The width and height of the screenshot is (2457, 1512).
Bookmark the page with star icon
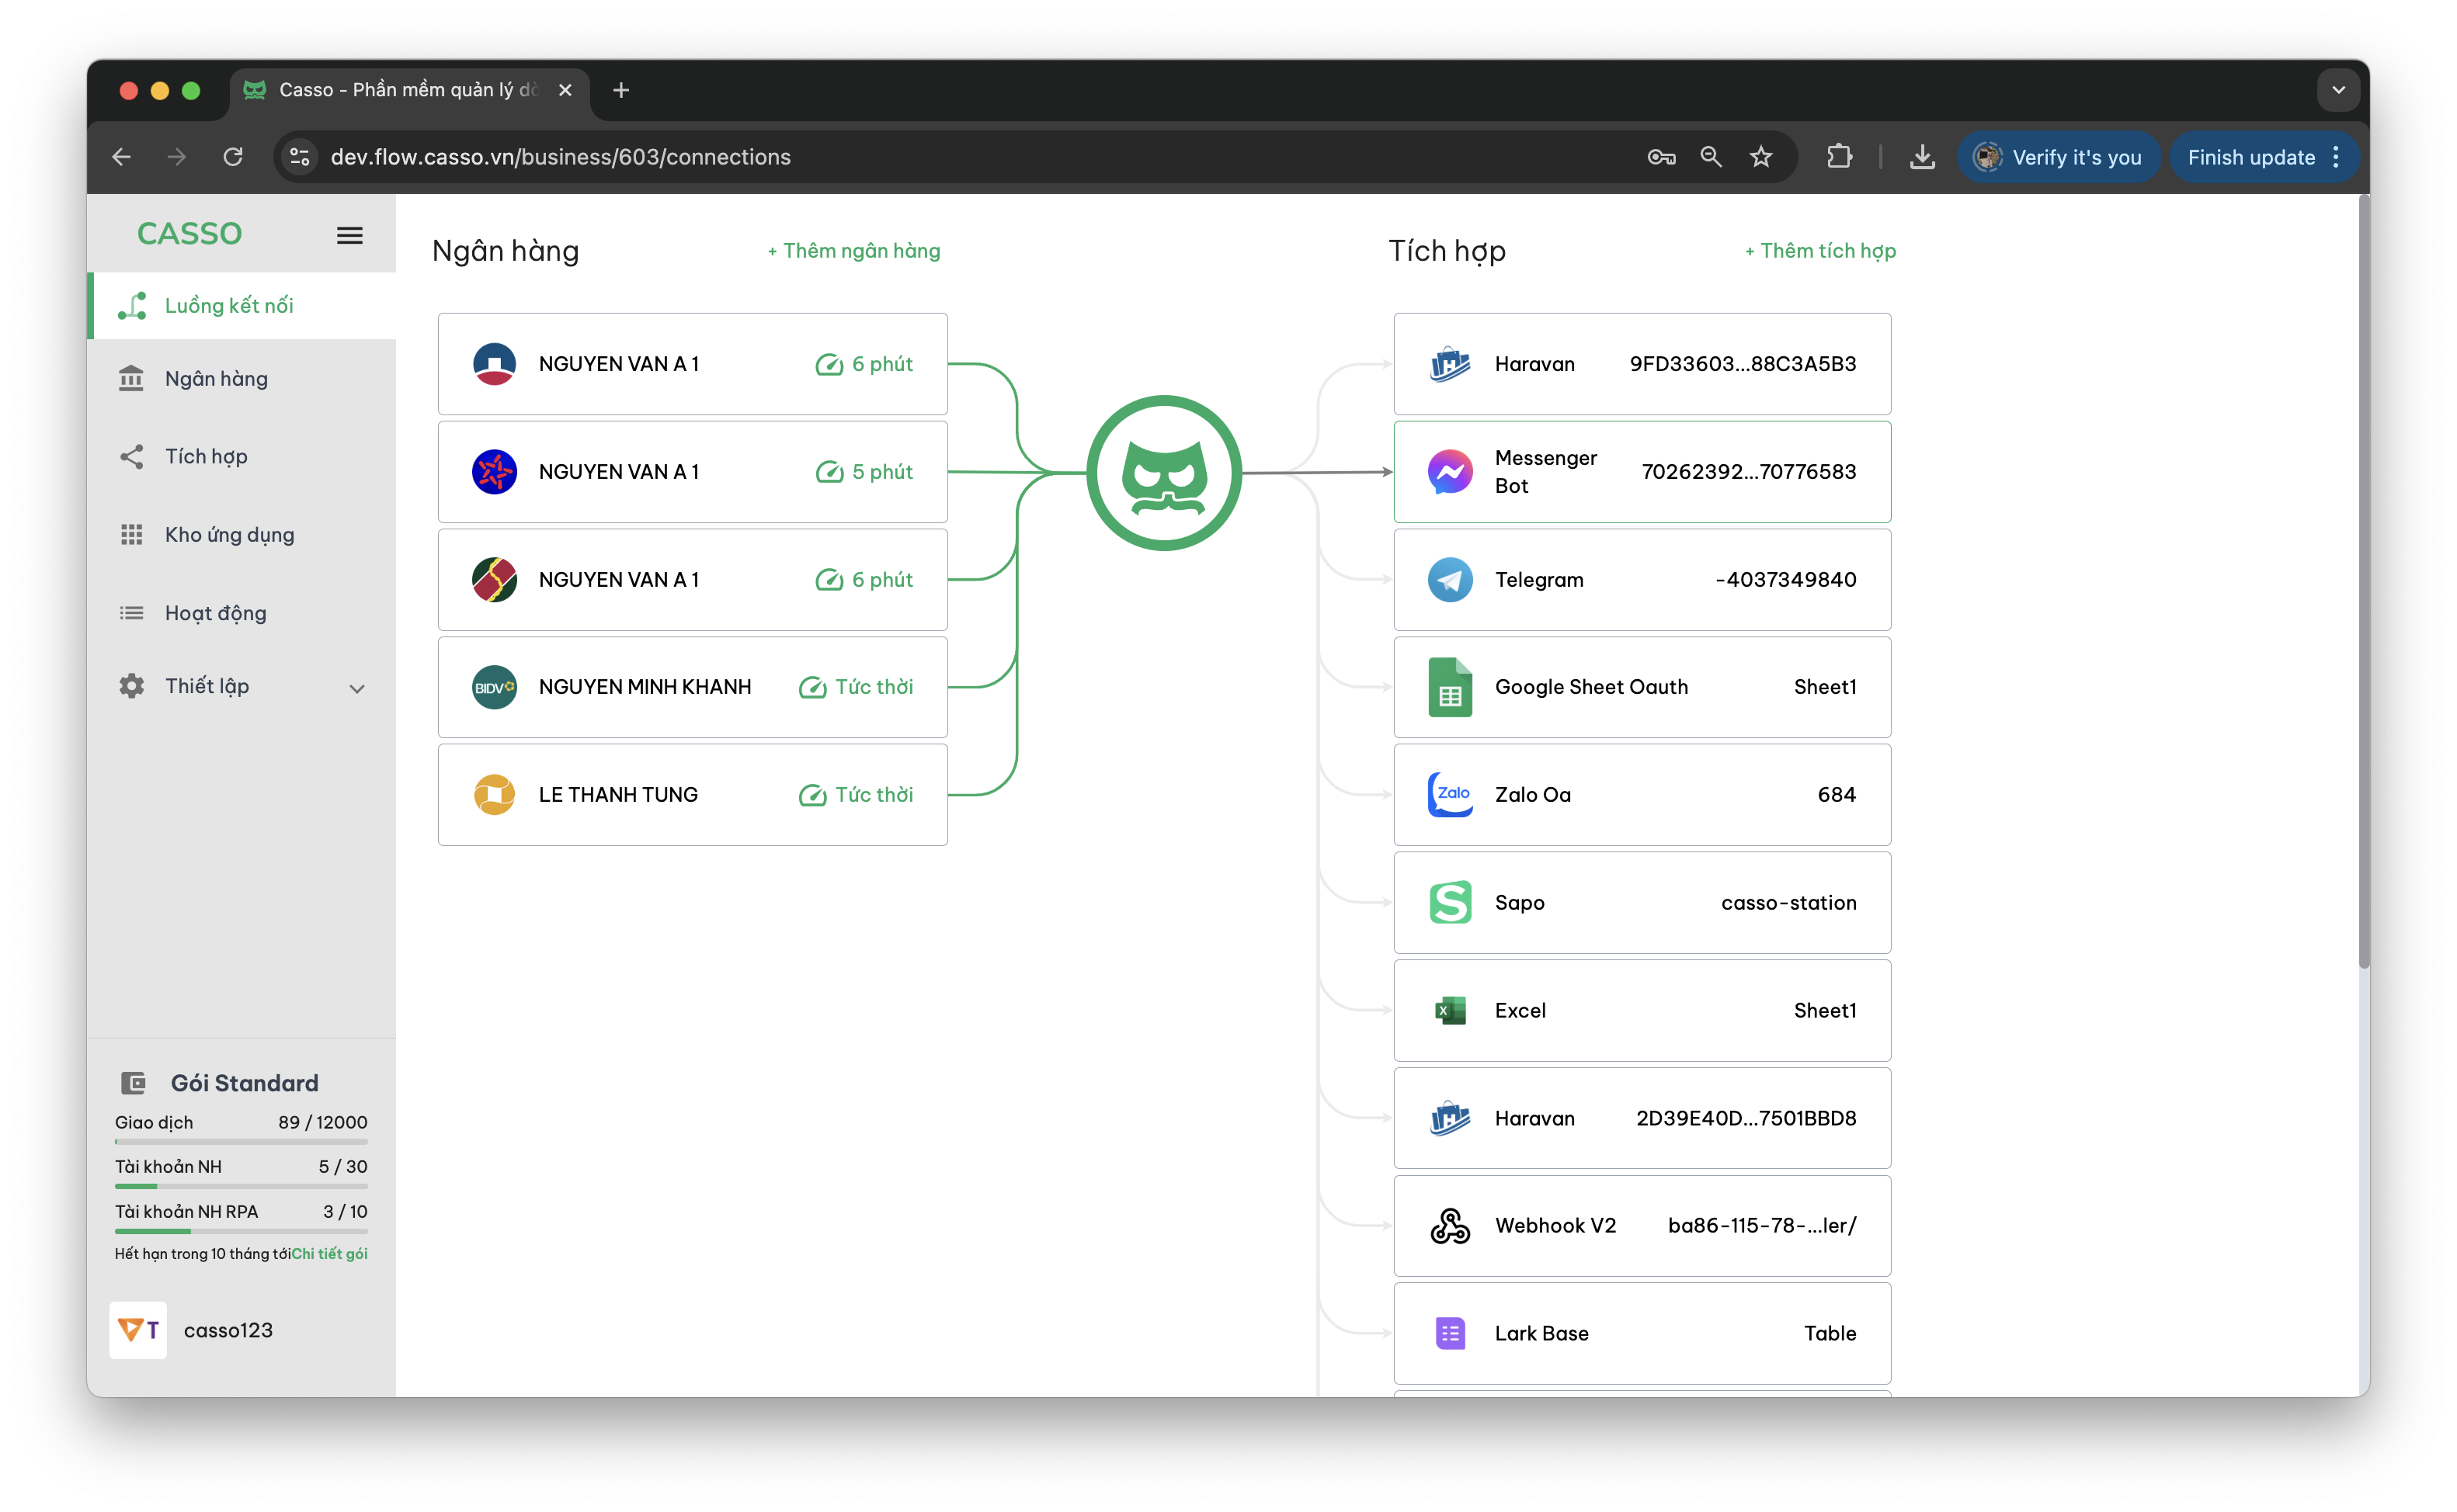click(1760, 157)
